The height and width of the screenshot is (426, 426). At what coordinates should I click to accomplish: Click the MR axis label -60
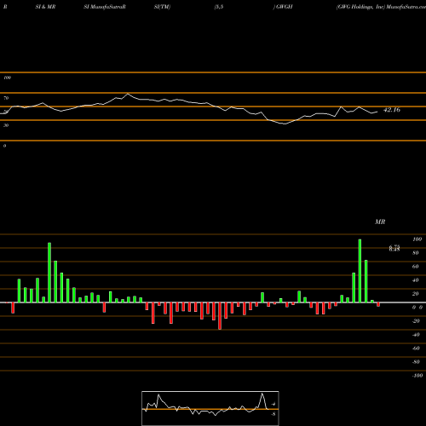point(416,348)
